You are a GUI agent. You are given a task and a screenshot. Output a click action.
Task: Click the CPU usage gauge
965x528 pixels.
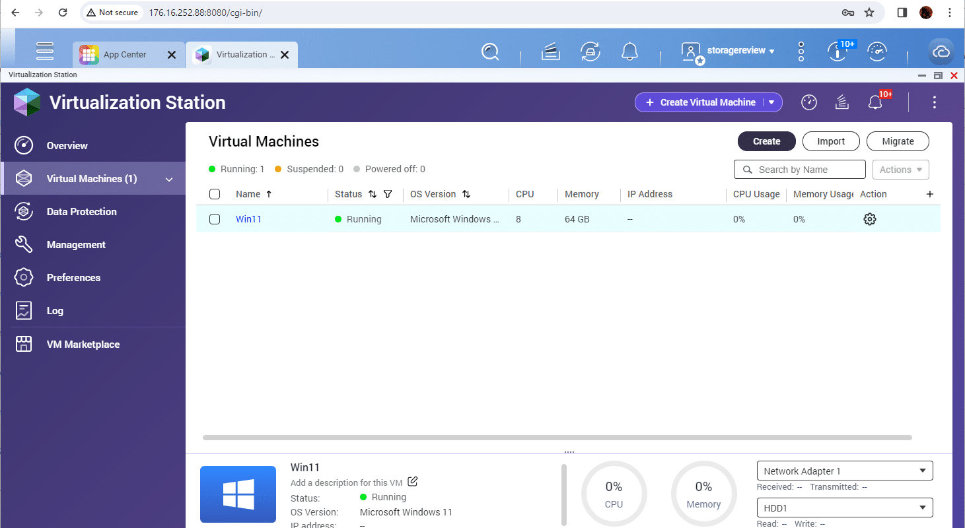(614, 495)
